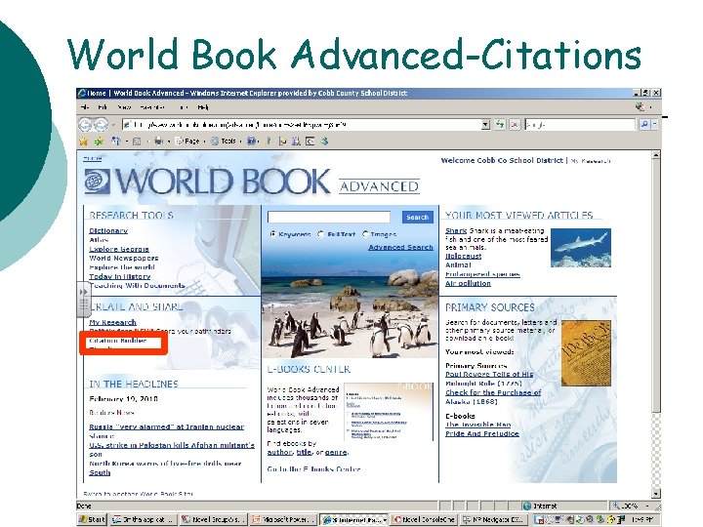Click the blue Search button
The image size is (703, 527).
pyautogui.click(x=418, y=217)
